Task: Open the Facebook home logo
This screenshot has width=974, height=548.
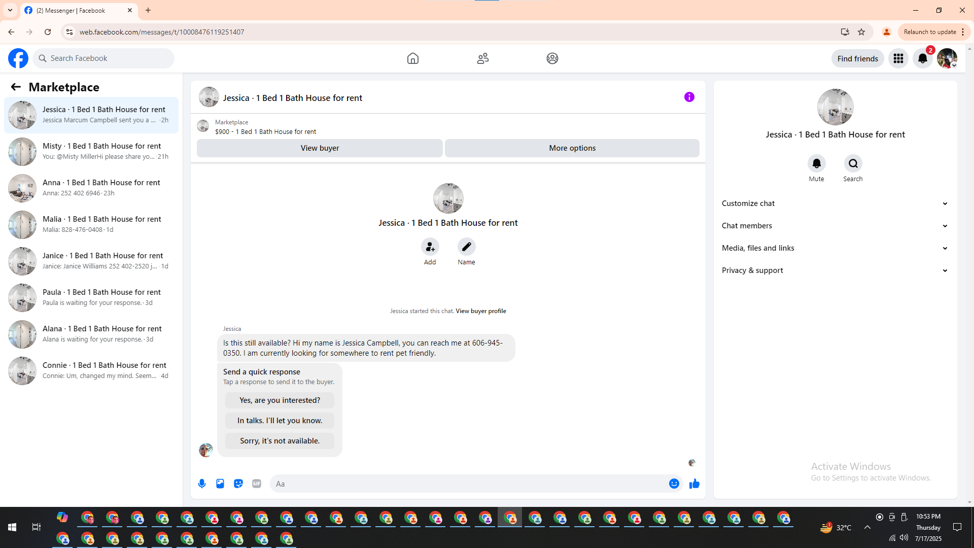Action: 18,58
